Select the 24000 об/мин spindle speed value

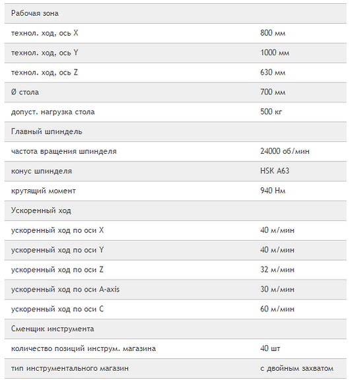(285, 151)
